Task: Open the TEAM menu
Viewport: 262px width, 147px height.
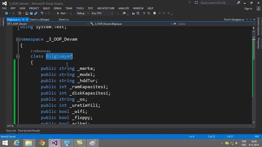Action: pyautogui.click(x=69, y=8)
